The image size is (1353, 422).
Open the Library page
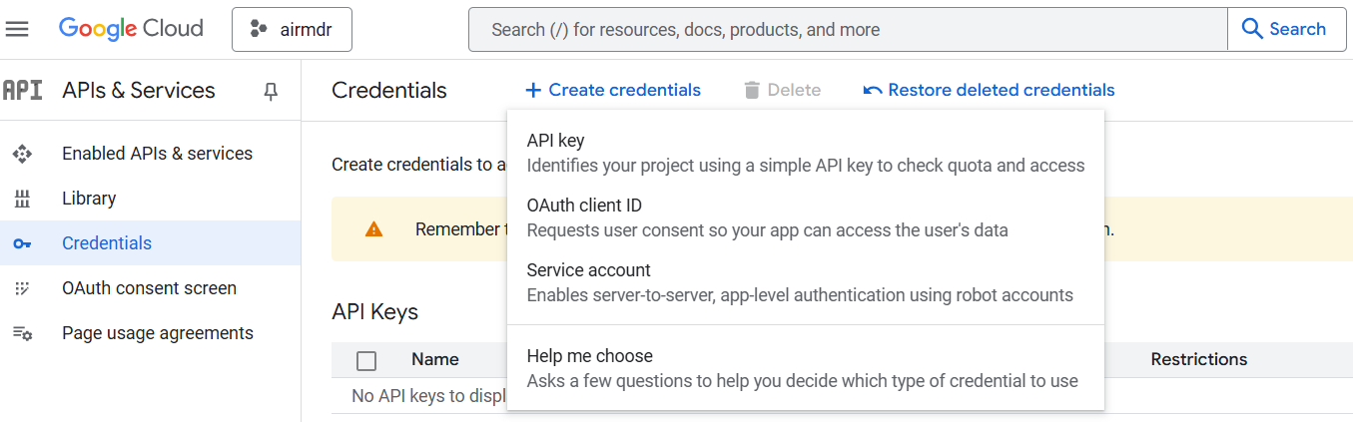89,199
